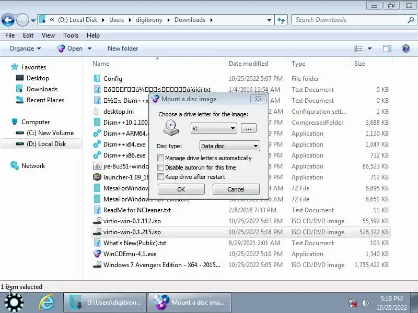Select the ReadMe for NCleaner.txt icon
The width and height of the screenshot is (418, 313).
pyautogui.click(x=97, y=210)
